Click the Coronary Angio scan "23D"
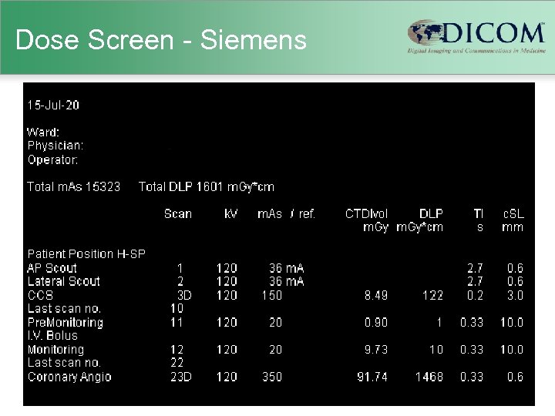 [x=181, y=377]
